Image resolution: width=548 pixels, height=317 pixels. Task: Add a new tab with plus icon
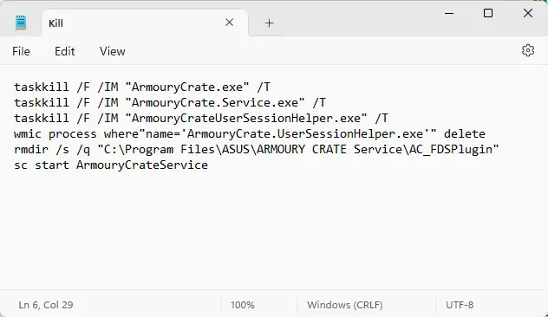point(269,23)
